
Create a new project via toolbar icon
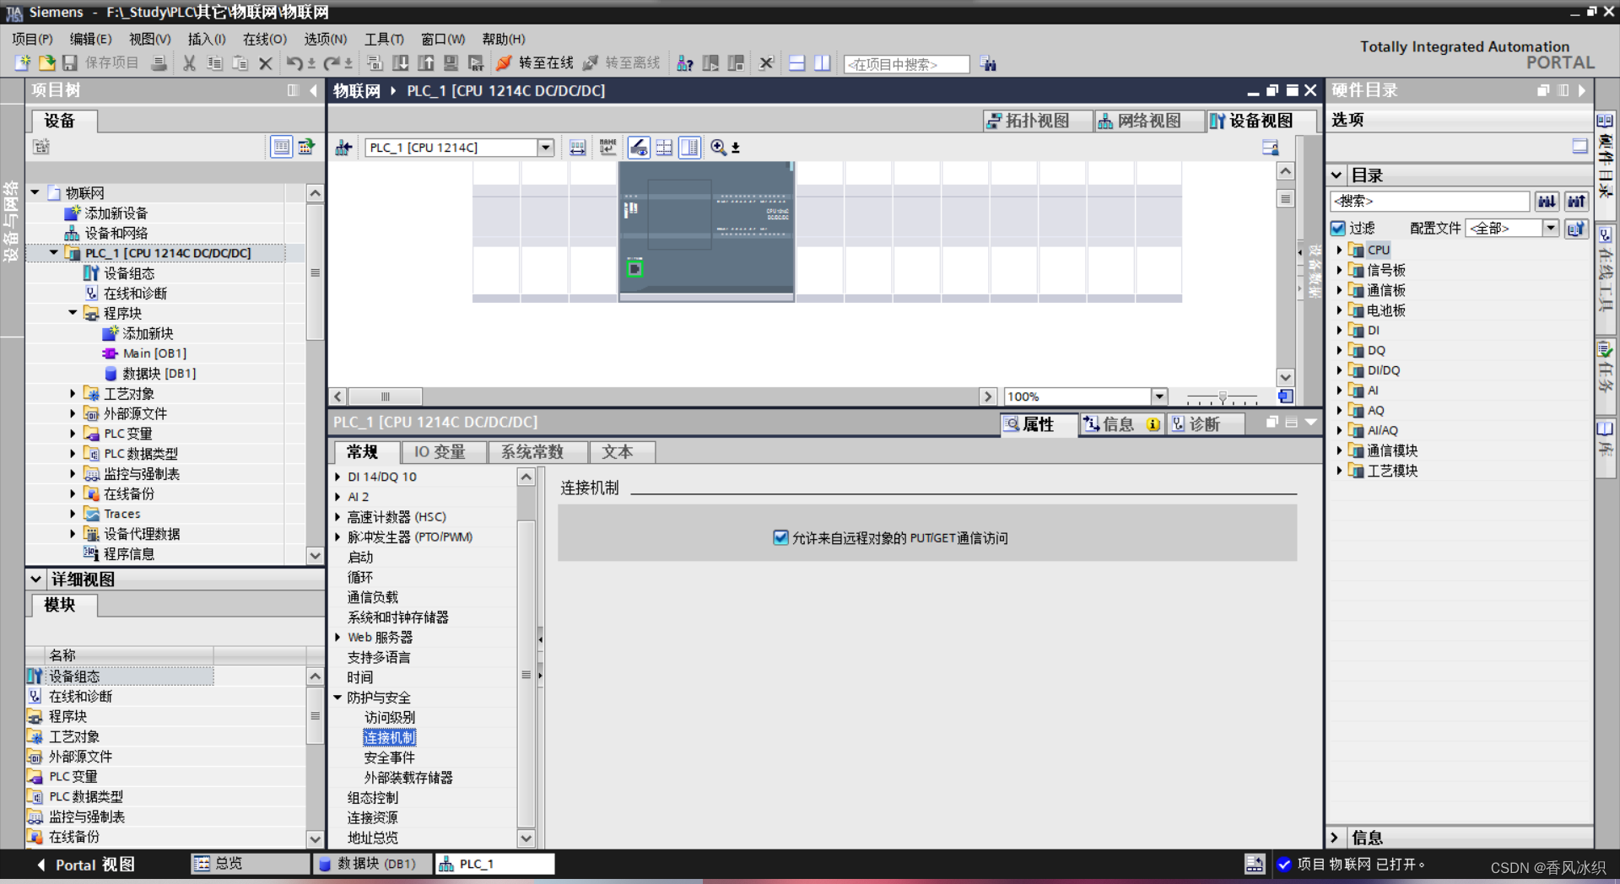coord(23,63)
